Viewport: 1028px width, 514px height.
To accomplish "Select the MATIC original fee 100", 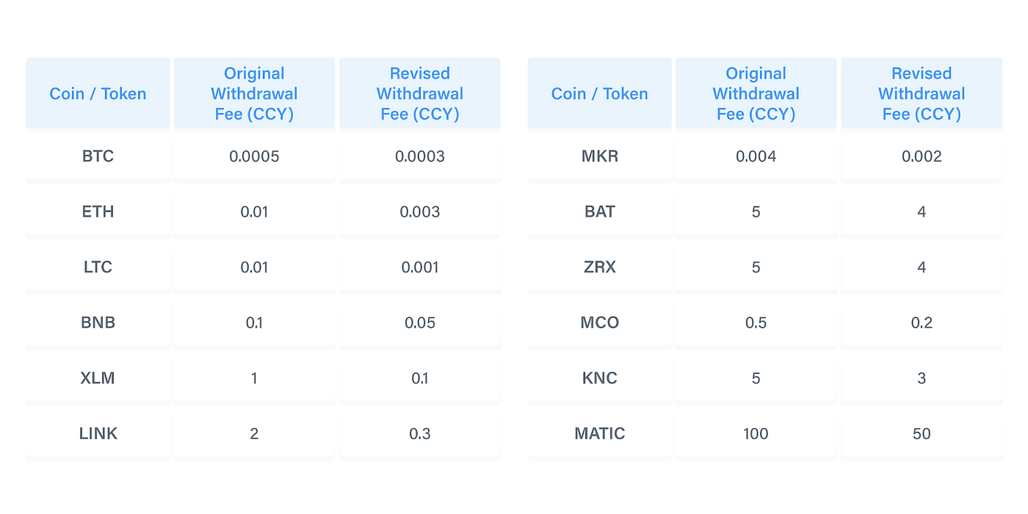I will point(756,434).
